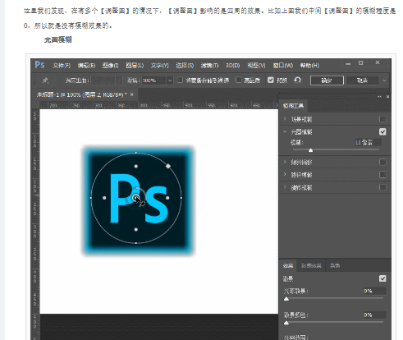This screenshot has width=403, height=340.
Task: Open the pin tool preset dropdown arrow
Action: tap(54, 80)
